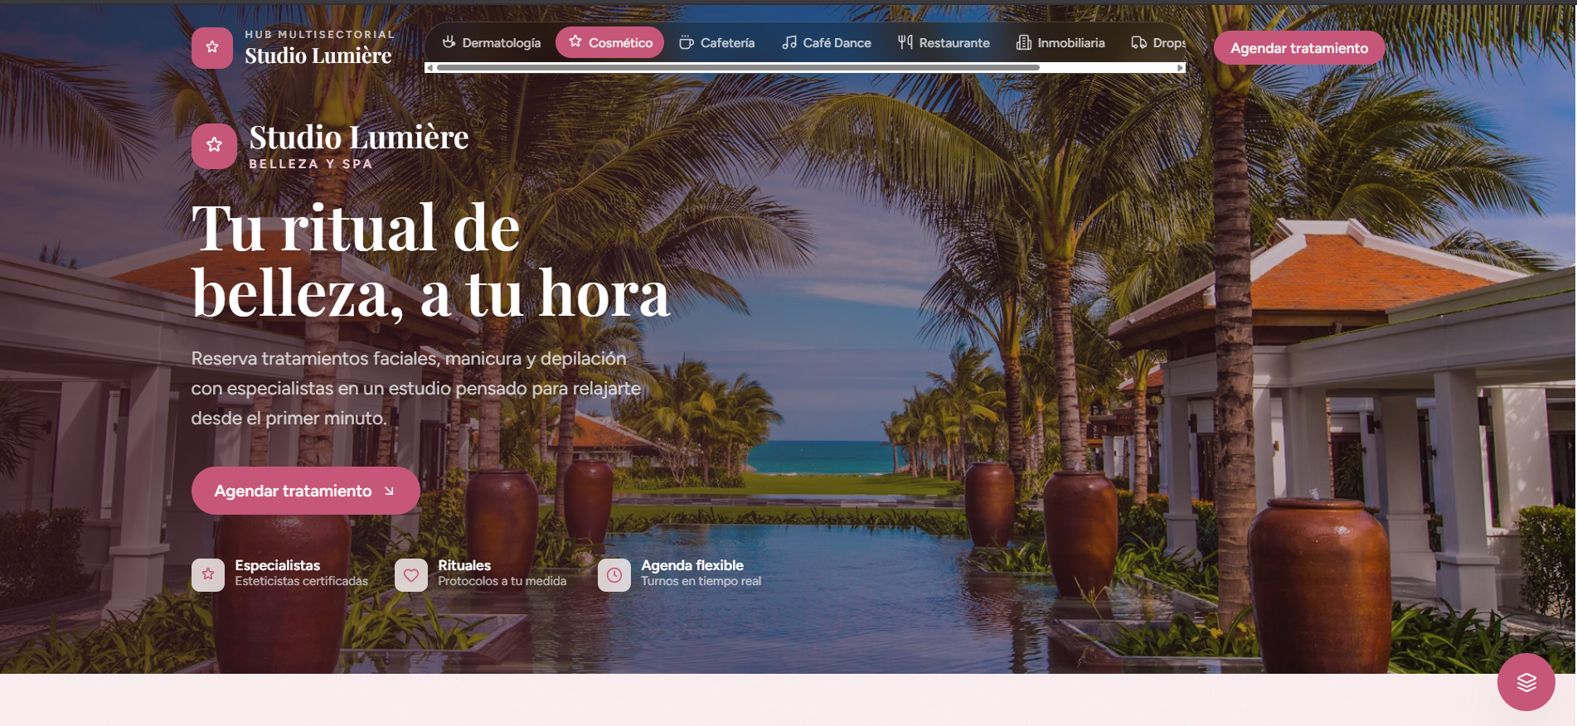Switch to the Inmobiliaria tab
Screen dimensions: 1577x726
tap(1061, 42)
